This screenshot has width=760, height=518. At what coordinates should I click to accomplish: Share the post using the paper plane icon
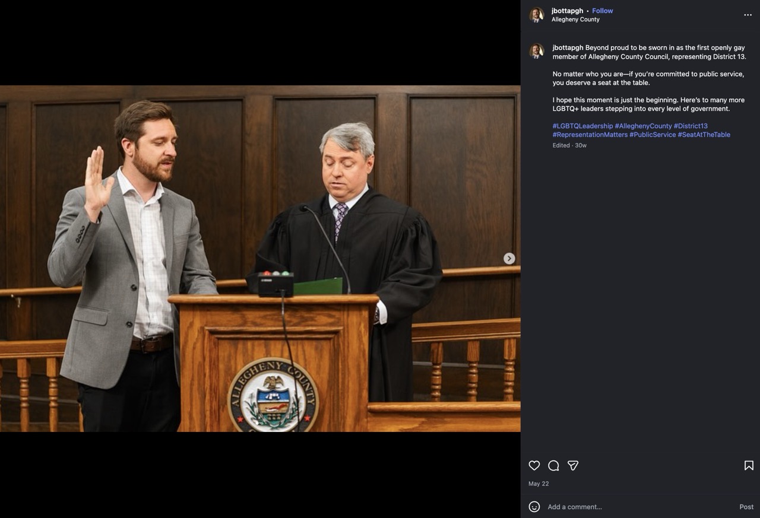coord(573,466)
